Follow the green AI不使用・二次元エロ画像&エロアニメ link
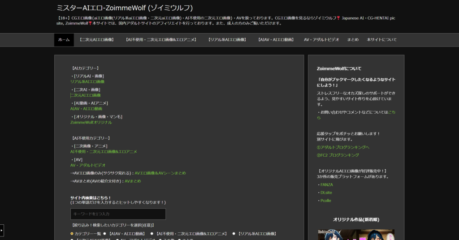The image size is (459, 240). (104, 152)
